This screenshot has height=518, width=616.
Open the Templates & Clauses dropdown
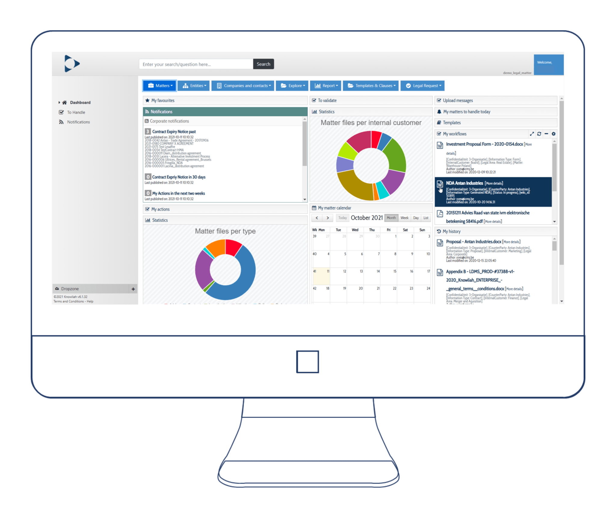(371, 86)
